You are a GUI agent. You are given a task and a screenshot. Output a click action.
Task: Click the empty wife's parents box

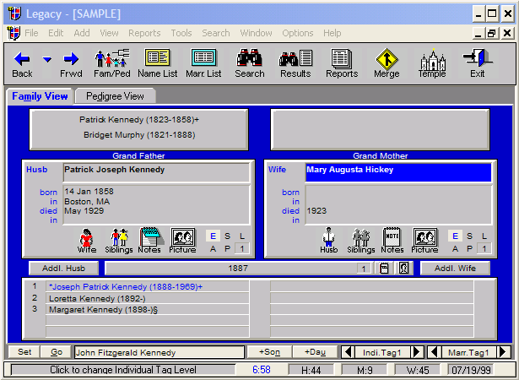click(x=380, y=129)
